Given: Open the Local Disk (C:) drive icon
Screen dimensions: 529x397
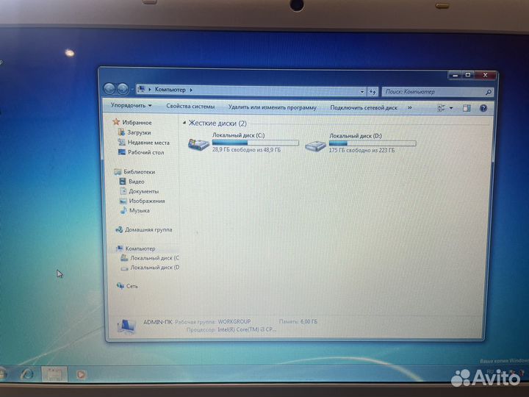Looking at the screenshot, I should point(198,145).
